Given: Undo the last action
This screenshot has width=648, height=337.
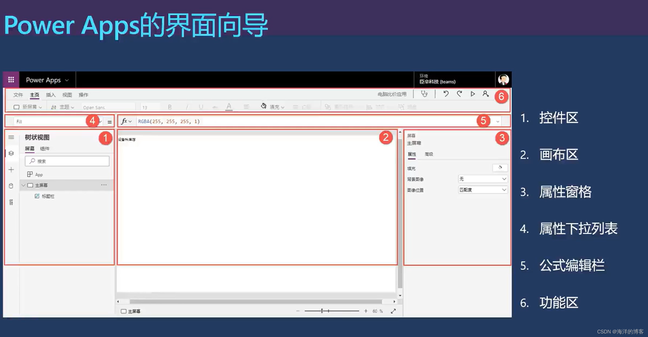Looking at the screenshot, I should (x=446, y=94).
